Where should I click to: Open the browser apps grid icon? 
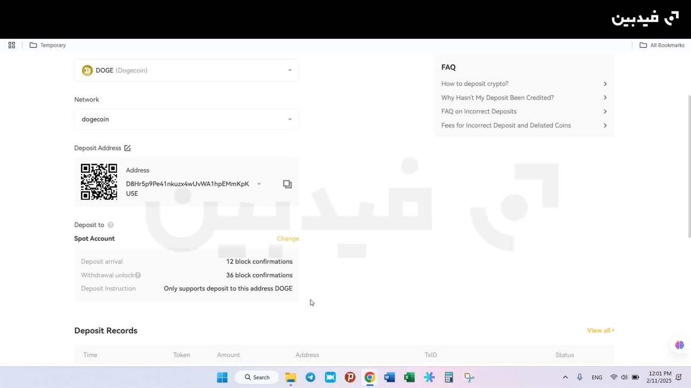tap(11, 45)
